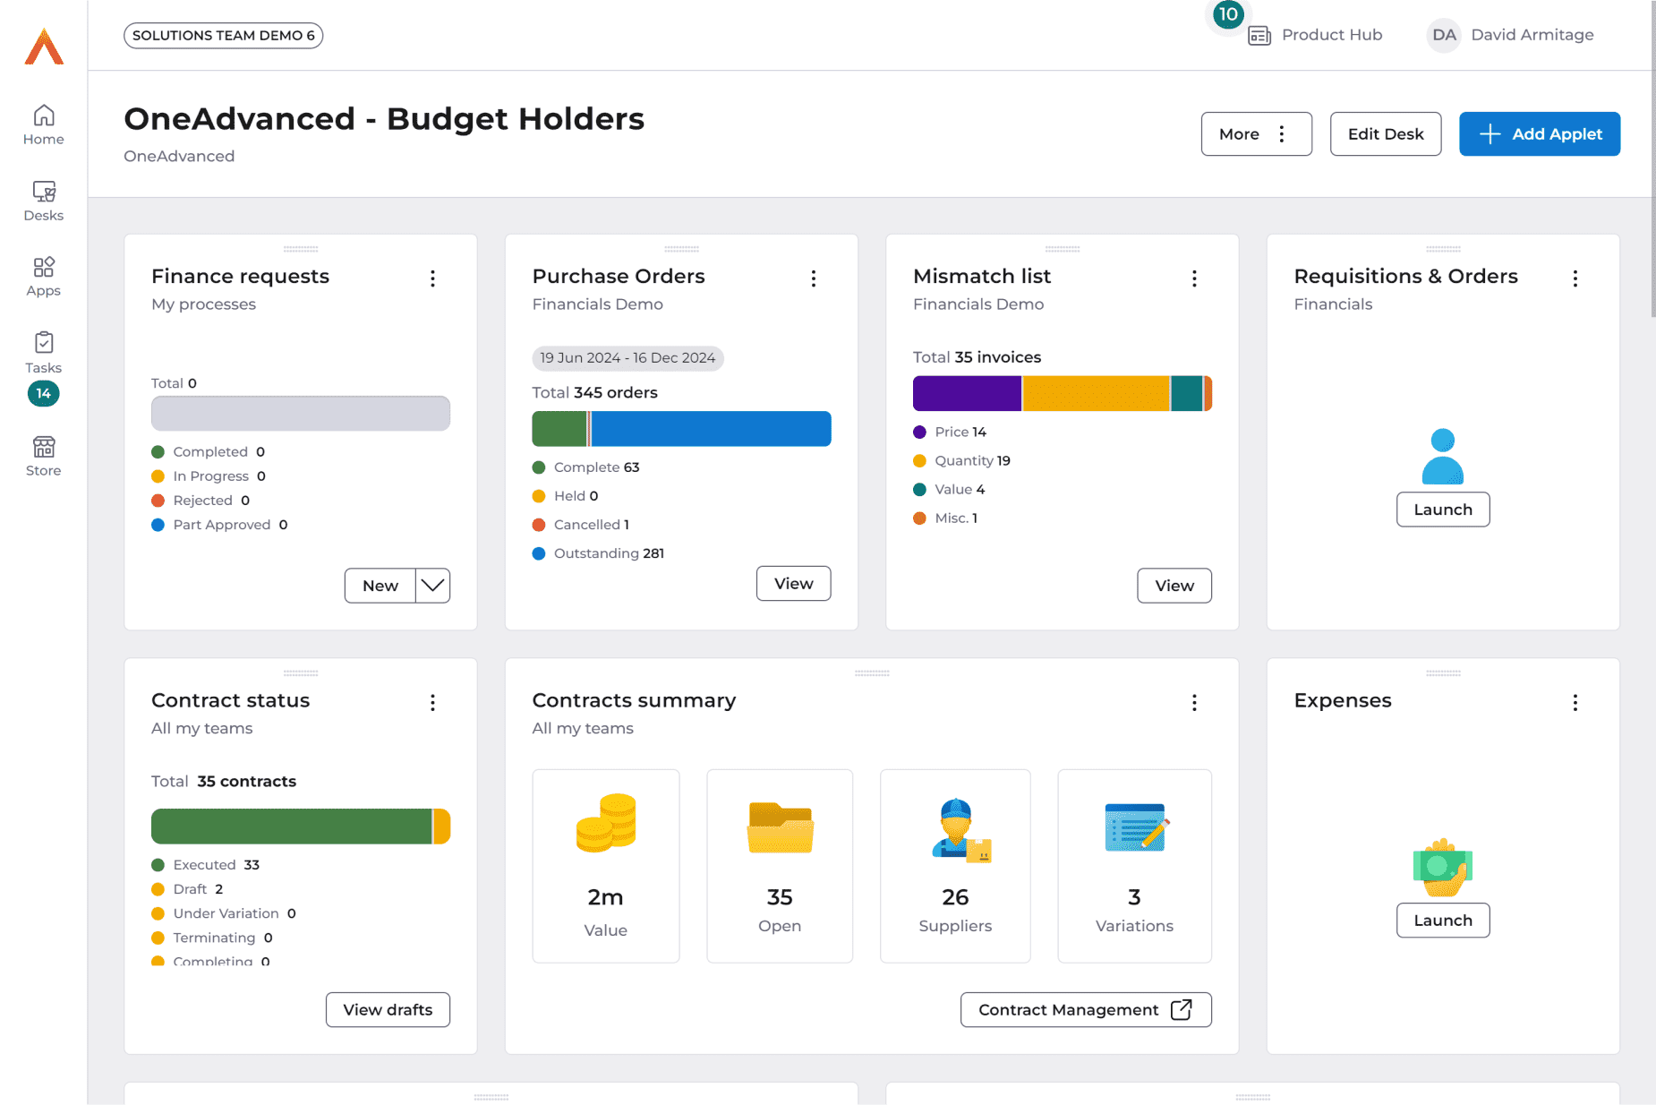The image size is (1656, 1105).
Task: Click the blue Outstanding bar segment
Action: point(711,429)
